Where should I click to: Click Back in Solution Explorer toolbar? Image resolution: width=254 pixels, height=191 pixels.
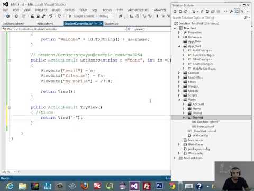175,12
